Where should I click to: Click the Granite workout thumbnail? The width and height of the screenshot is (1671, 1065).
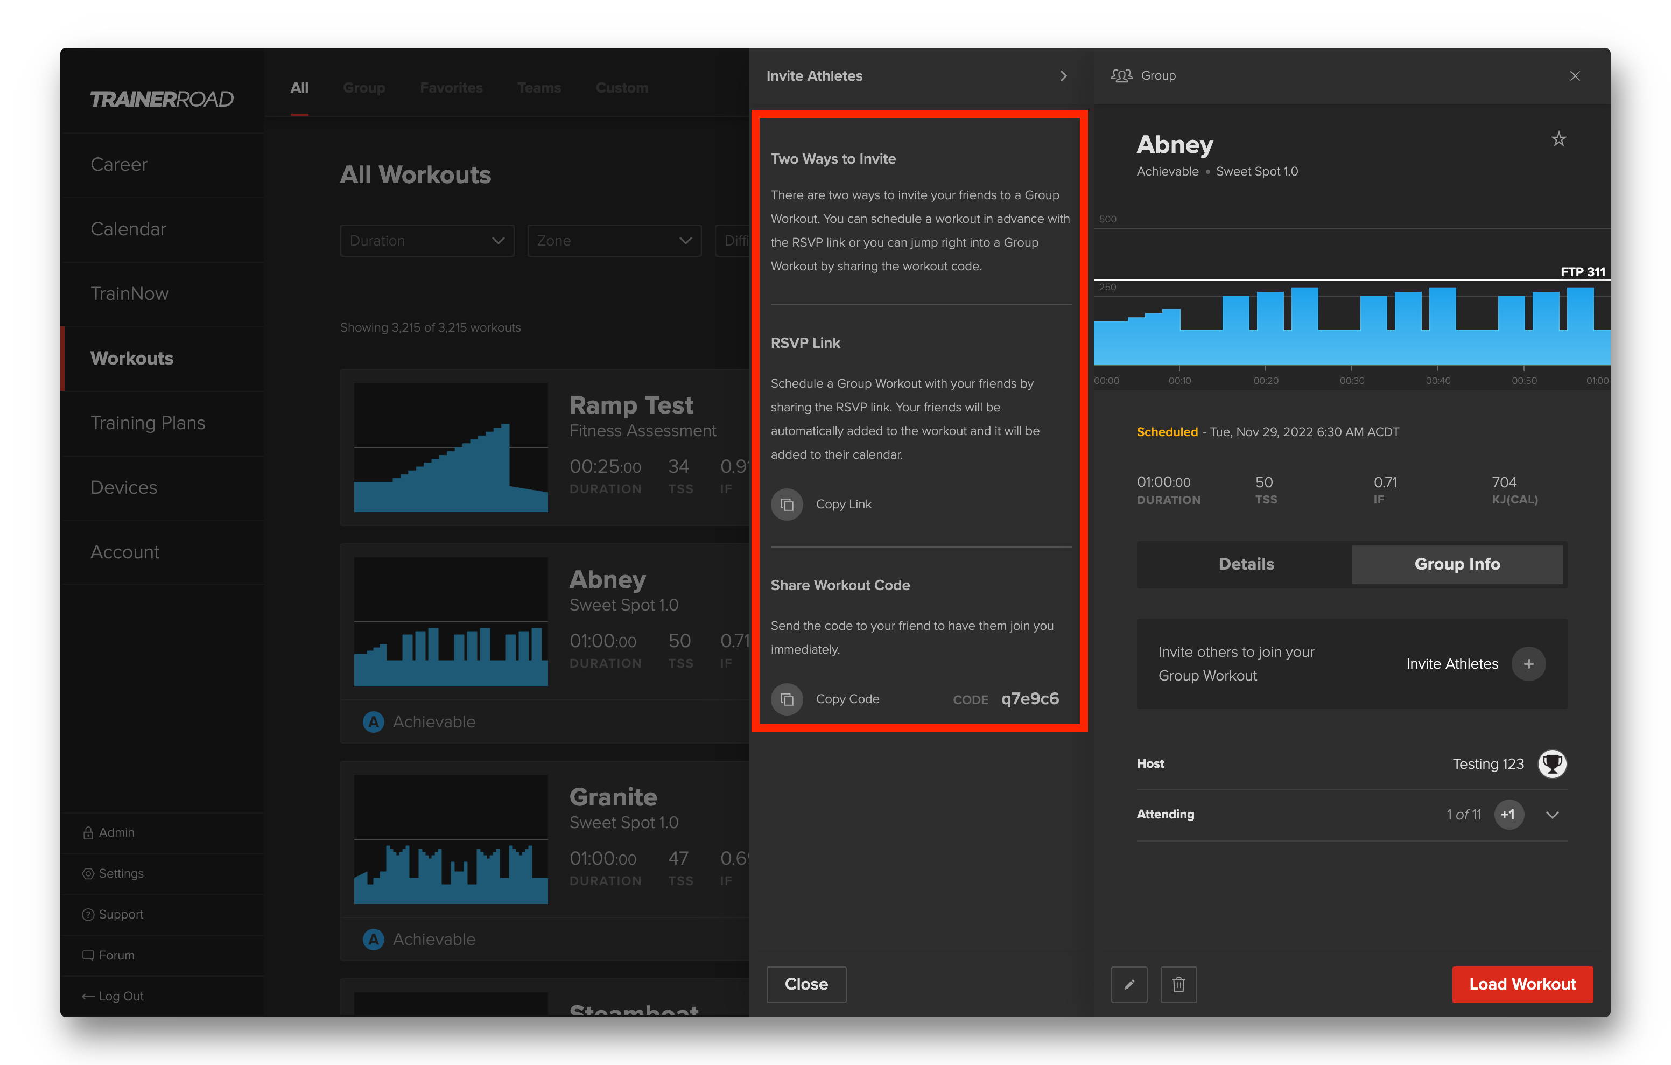[451, 839]
